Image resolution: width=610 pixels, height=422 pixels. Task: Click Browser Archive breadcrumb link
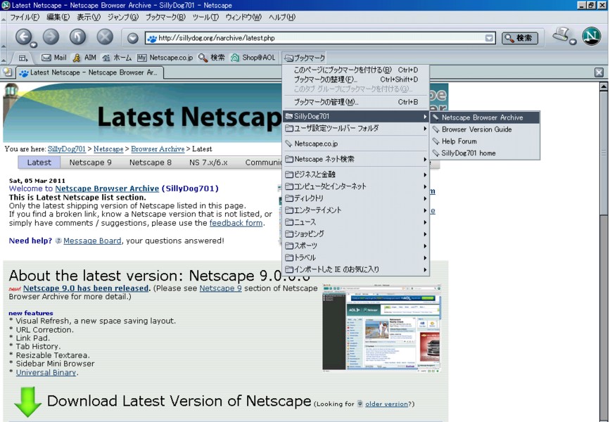[158, 149]
